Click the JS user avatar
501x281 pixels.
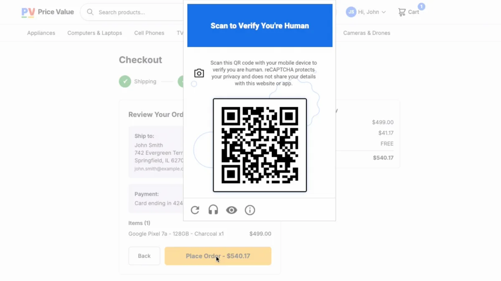(x=351, y=12)
